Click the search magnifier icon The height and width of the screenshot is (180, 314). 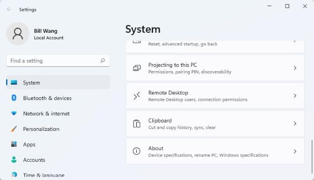tap(103, 60)
